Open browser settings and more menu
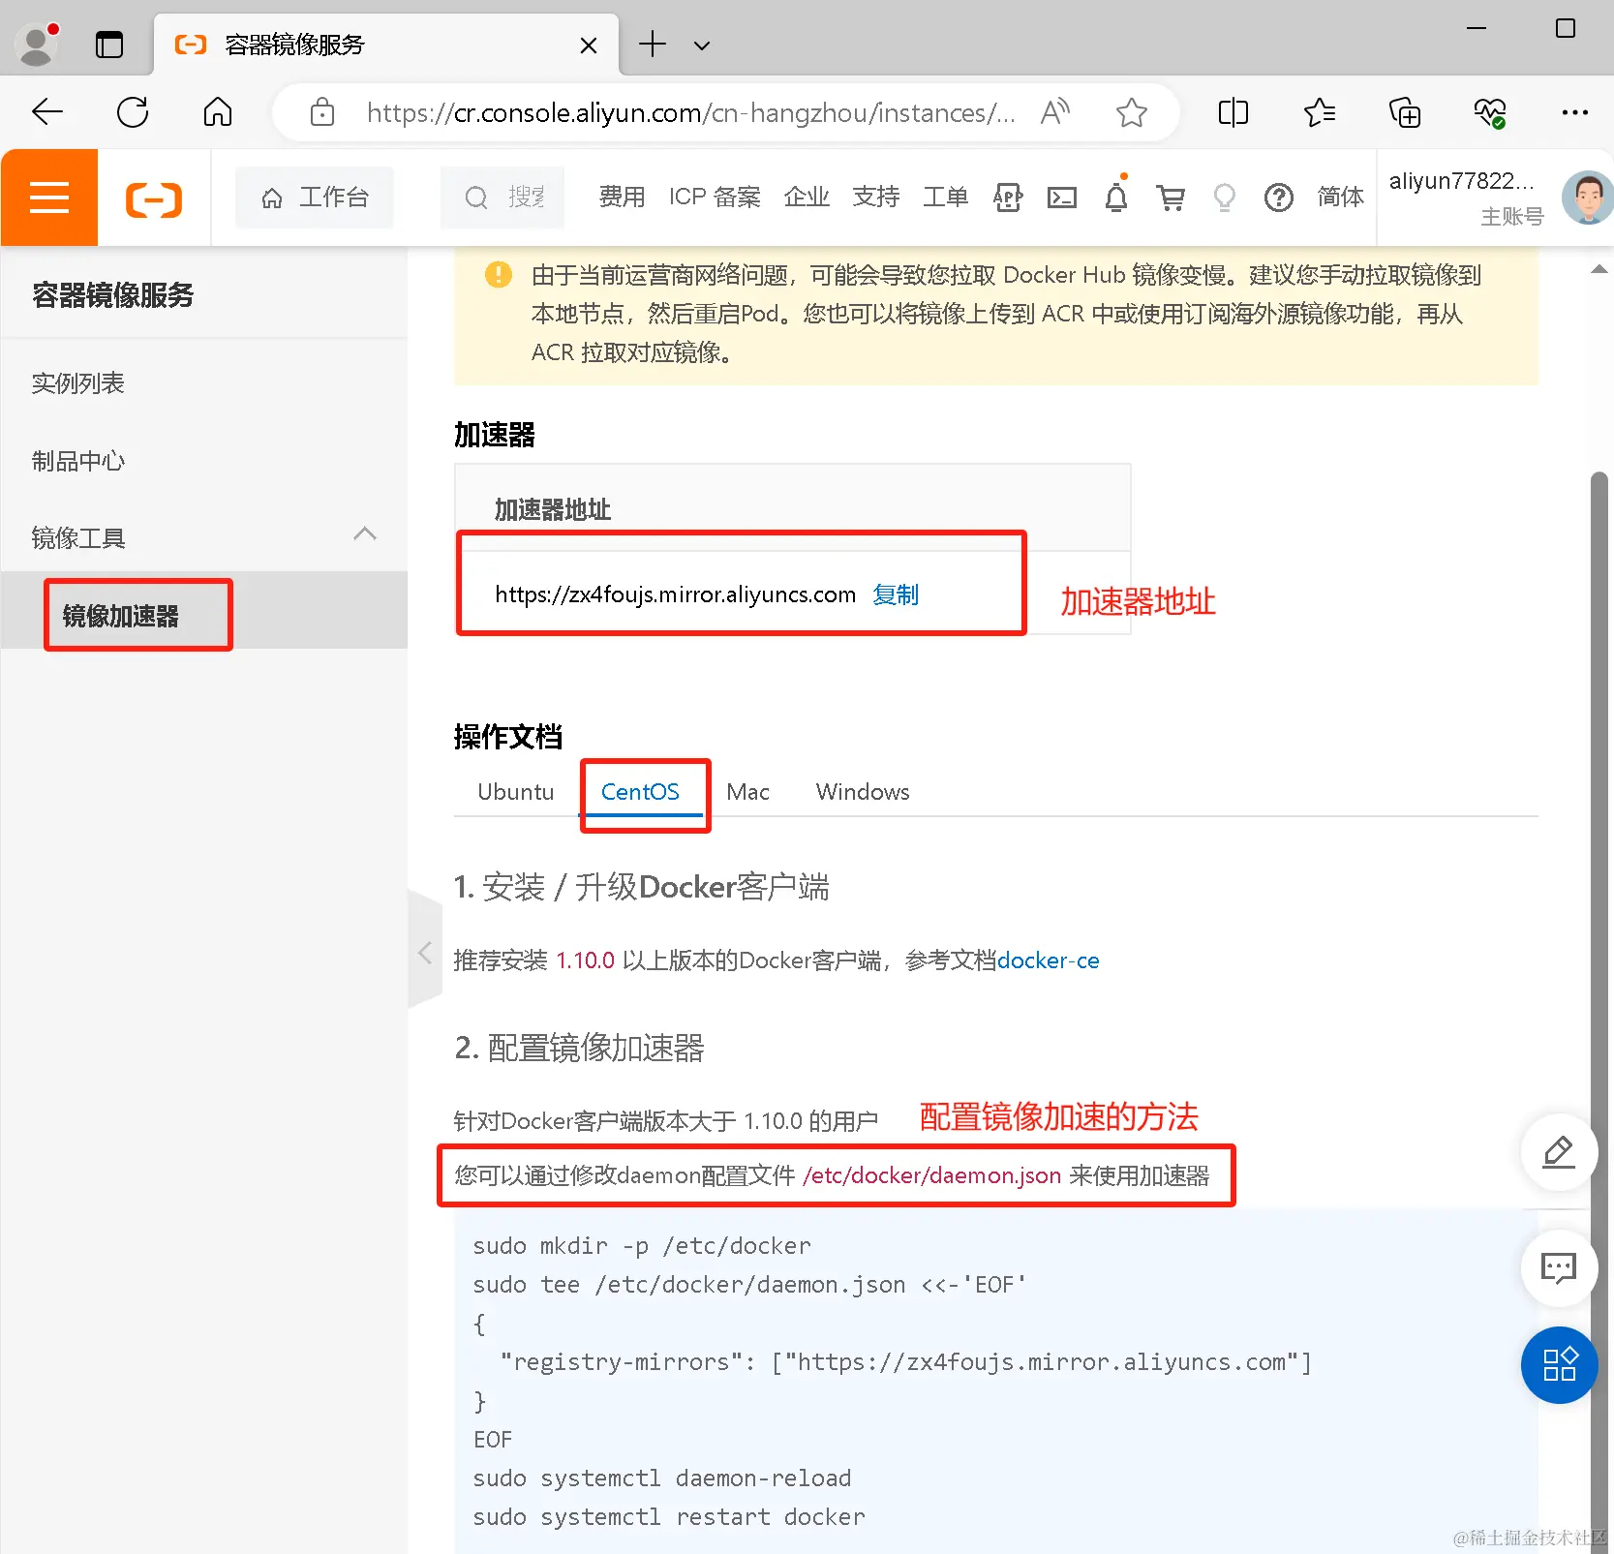Viewport: 1614px width, 1554px height. click(x=1575, y=113)
